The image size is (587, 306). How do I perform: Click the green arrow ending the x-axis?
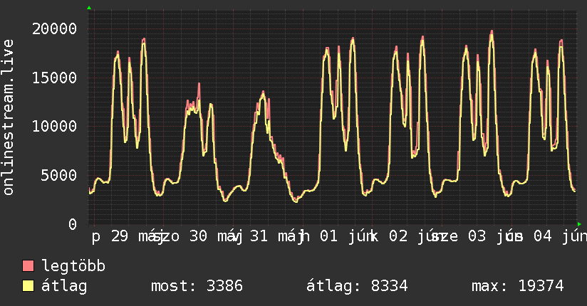point(579,224)
